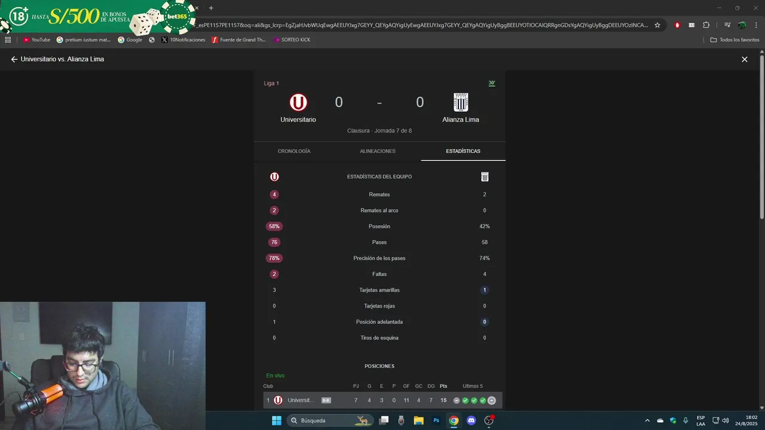Viewport: 765px width, 430px height.
Task: Open the 10Notificaciones bookmark
Action: point(183,40)
